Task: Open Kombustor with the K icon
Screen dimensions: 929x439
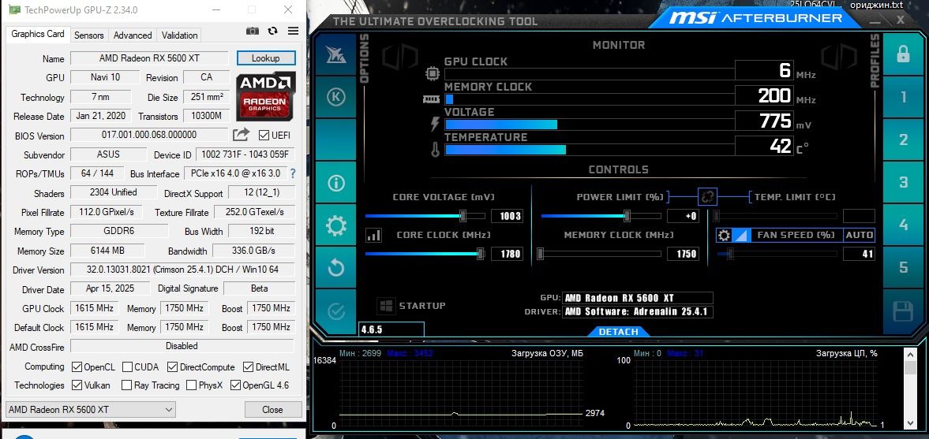Action: coord(336,97)
